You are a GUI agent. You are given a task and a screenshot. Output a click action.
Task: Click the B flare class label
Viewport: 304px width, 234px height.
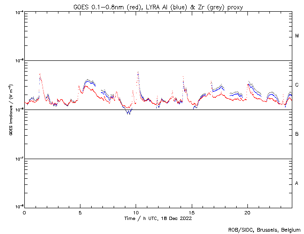297,134
